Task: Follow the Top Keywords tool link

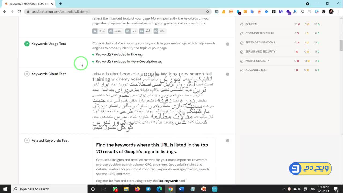Action: 168,181
